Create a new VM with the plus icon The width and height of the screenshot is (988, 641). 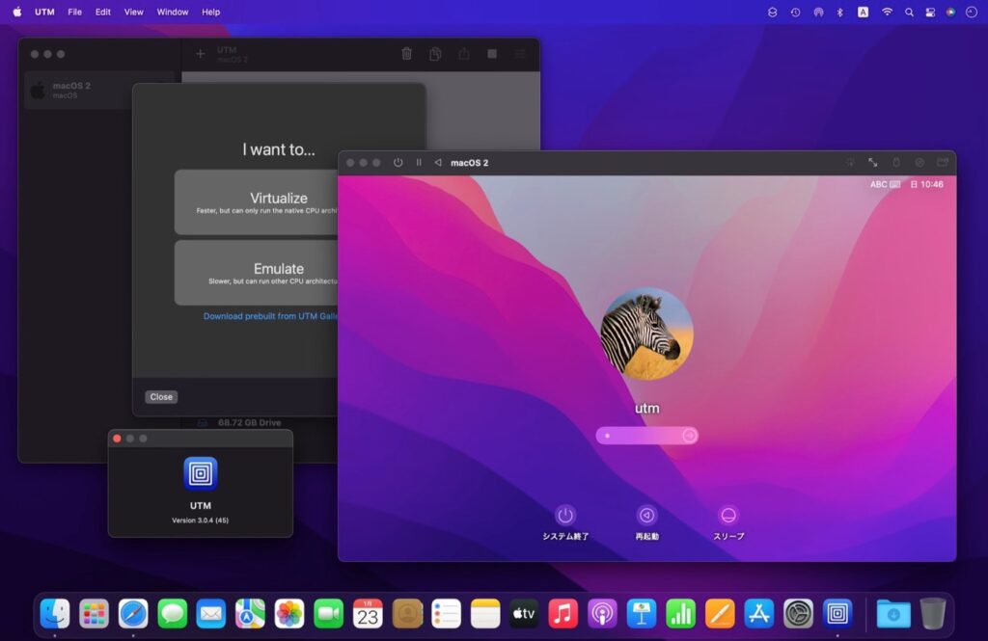(x=200, y=53)
